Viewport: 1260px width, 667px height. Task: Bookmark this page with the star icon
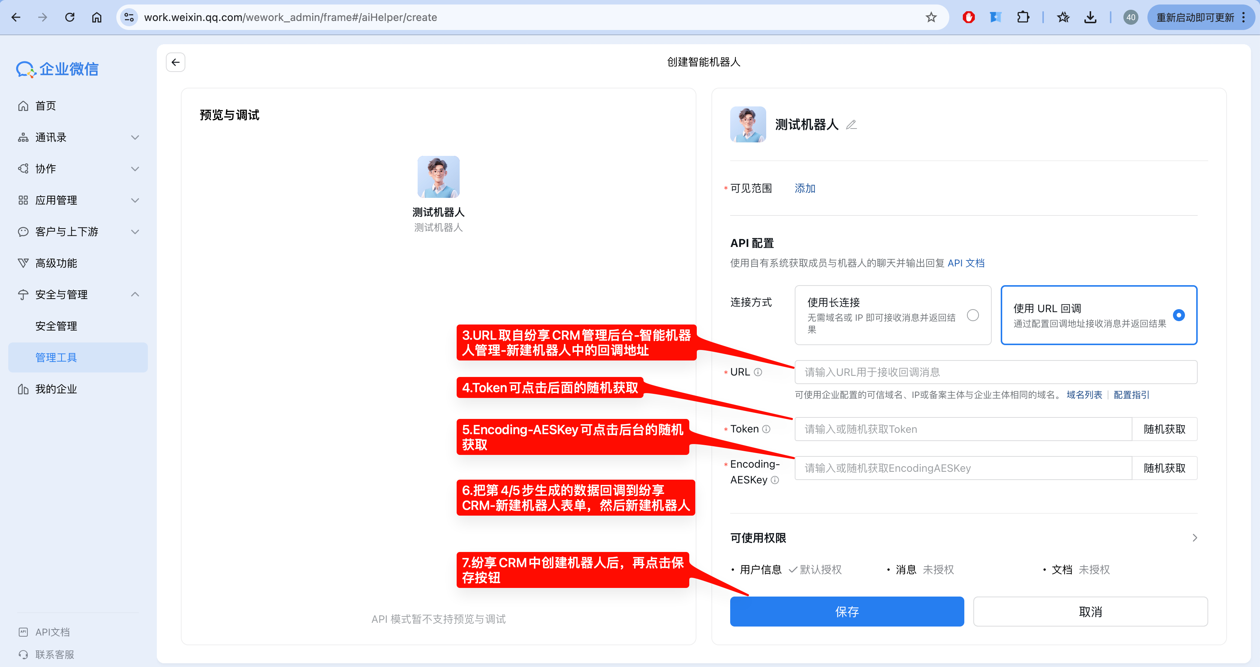[x=931, y=18]
